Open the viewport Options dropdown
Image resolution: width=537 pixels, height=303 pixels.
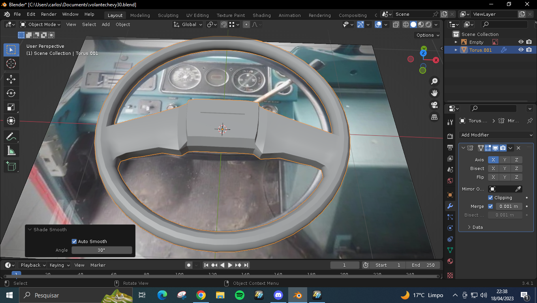click(x=428, y=35)
